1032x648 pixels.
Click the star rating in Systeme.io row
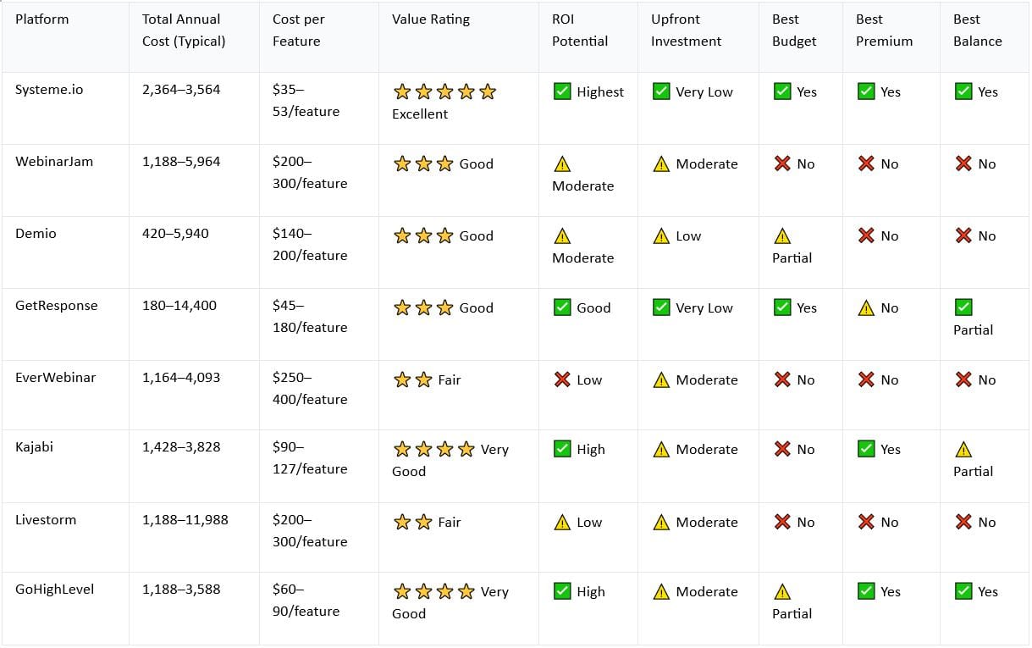pos(444,91)
